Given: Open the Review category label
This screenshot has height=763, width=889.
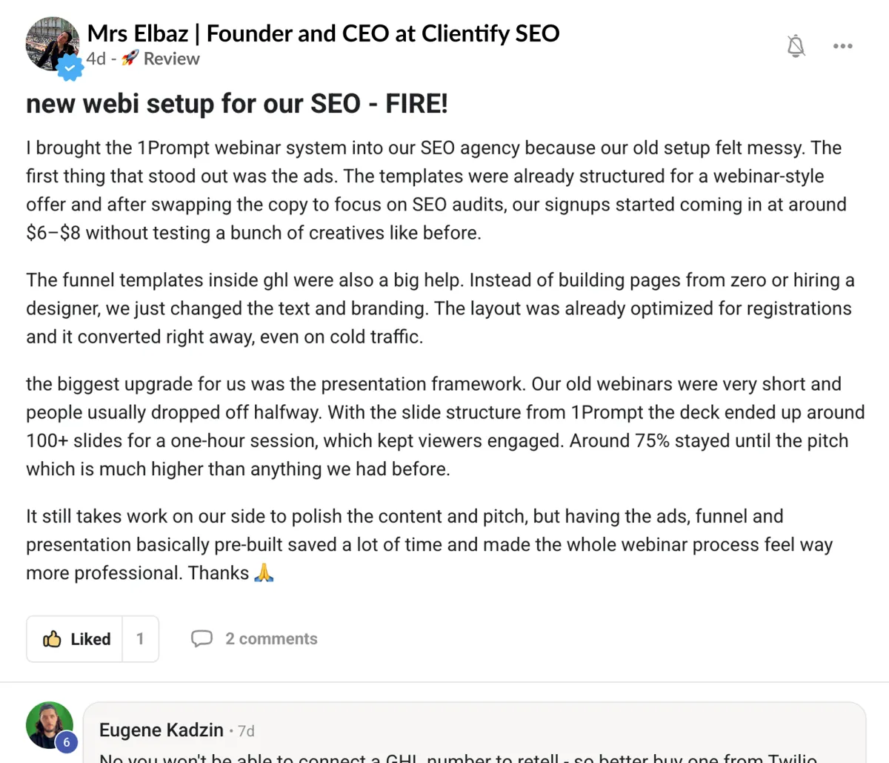Looking at the screenshot, I should point(171,59).
